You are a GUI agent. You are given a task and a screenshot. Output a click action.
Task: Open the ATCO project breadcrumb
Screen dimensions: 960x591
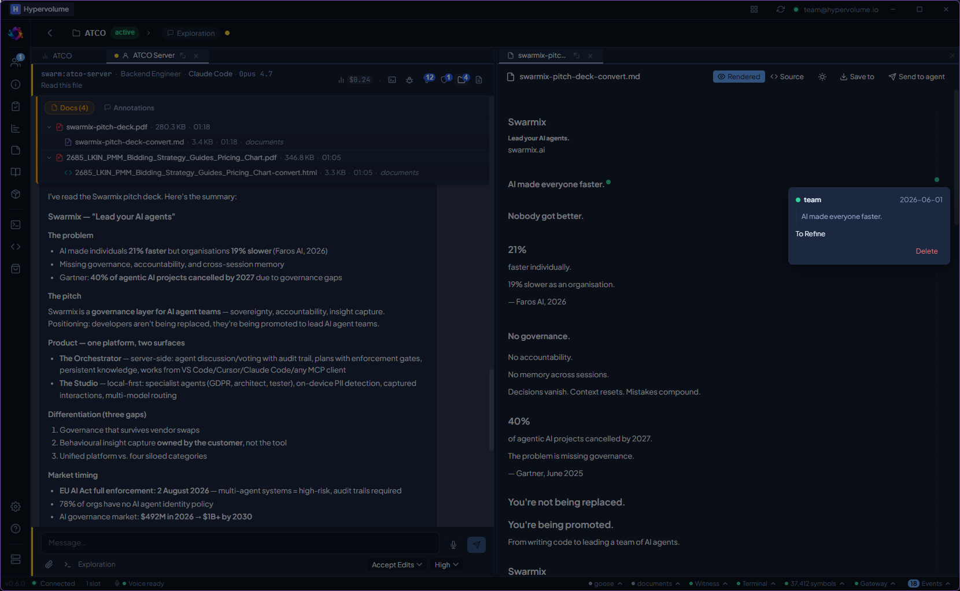(x=89, y=33)
